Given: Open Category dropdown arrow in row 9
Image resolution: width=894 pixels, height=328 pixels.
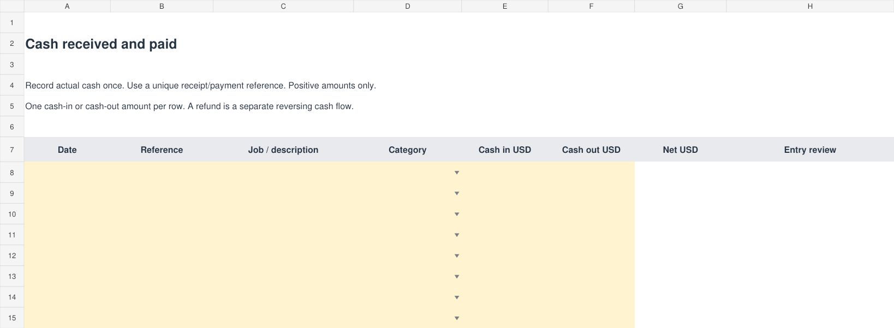Looking at the screenshot, I should [x=457, y=193].
